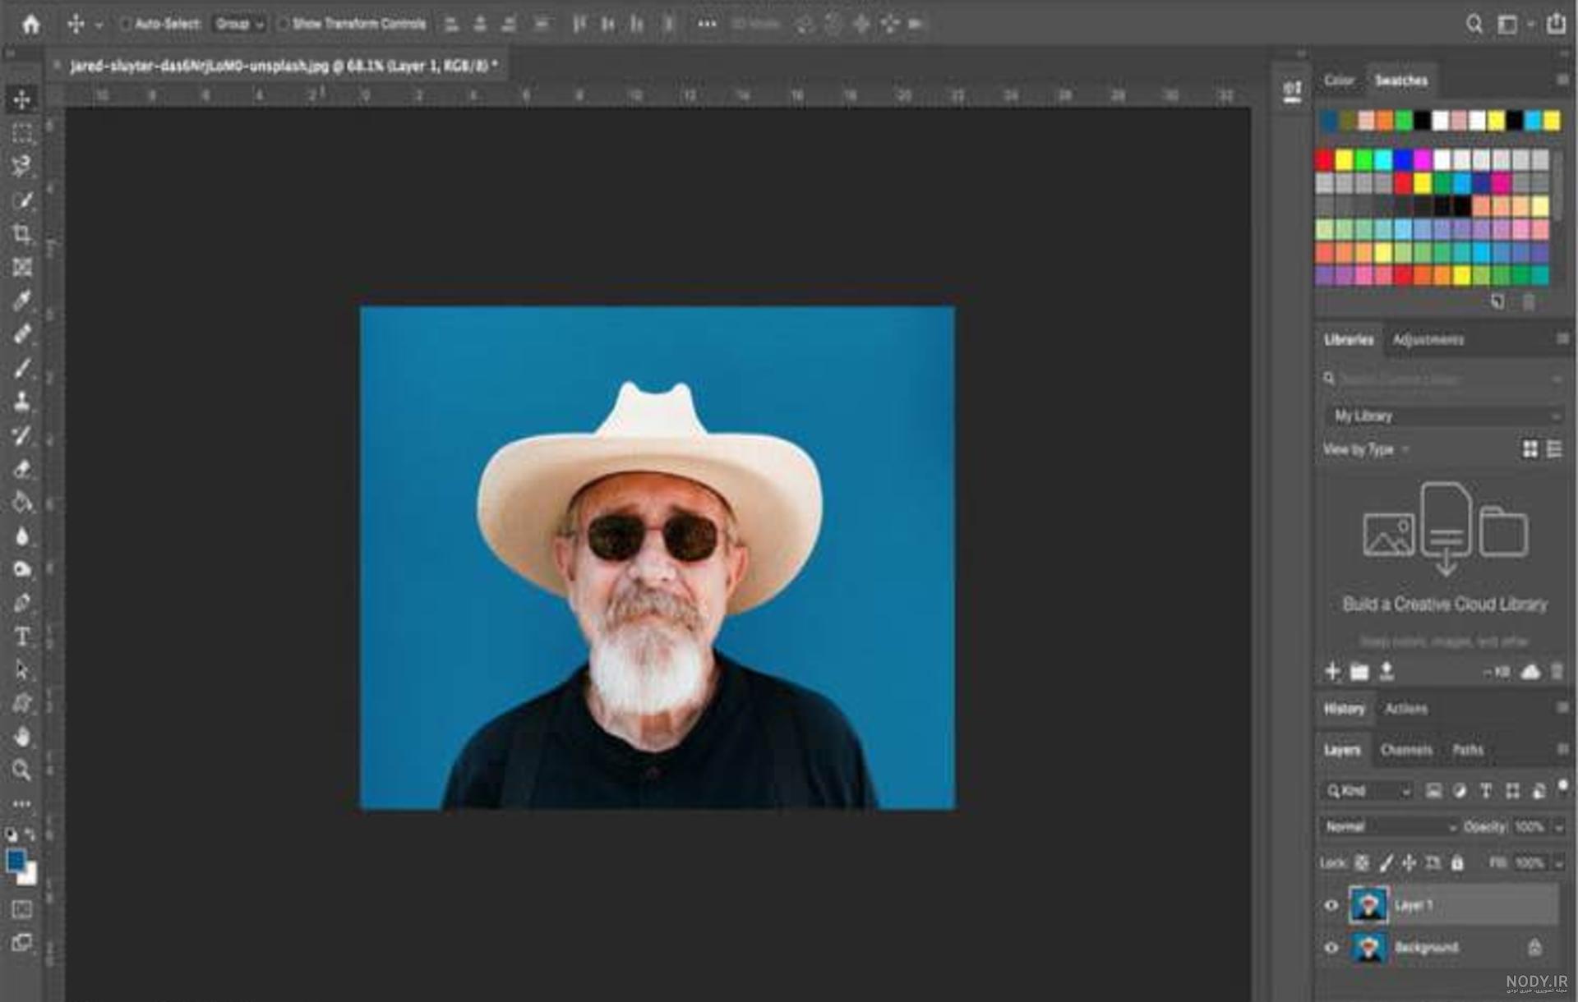
Task: Click the Opacity 100% value field
Action: click(1530, 828)
